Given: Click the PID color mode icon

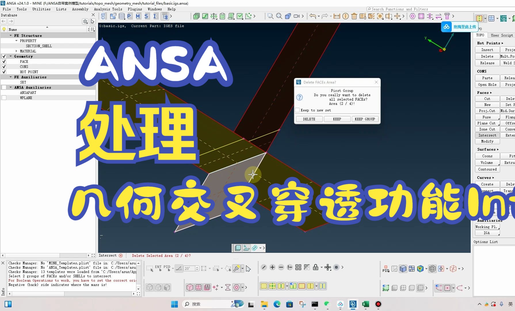Looking at the screenshot, I should [x=386, y=269].
